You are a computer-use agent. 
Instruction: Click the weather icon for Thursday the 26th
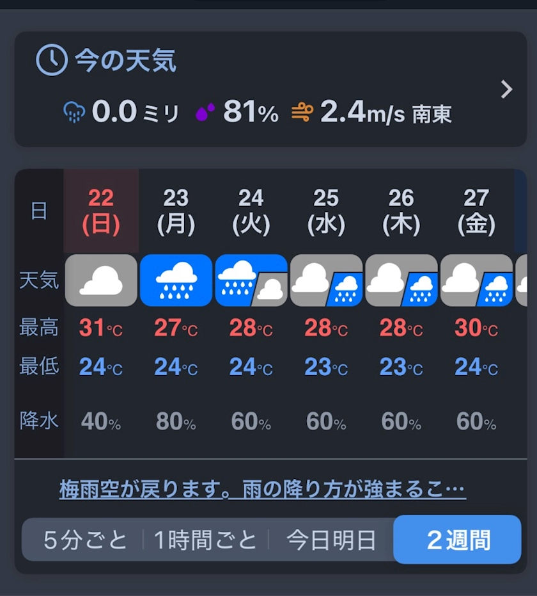pos(401,280)
